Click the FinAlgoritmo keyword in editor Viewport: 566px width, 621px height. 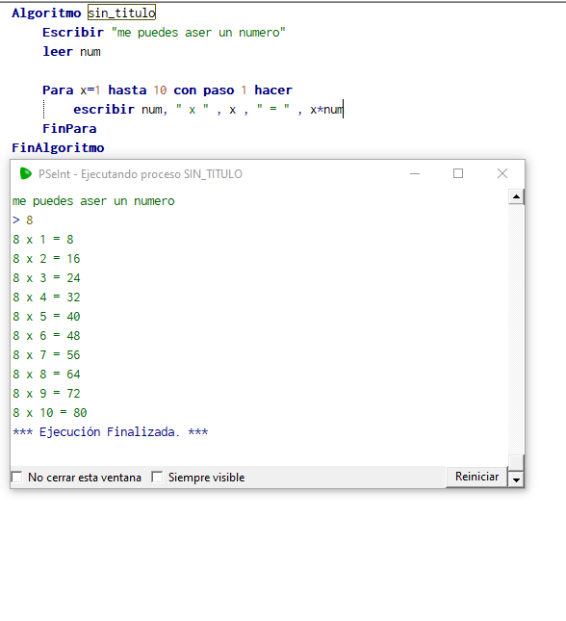click(x=58, y=147)
